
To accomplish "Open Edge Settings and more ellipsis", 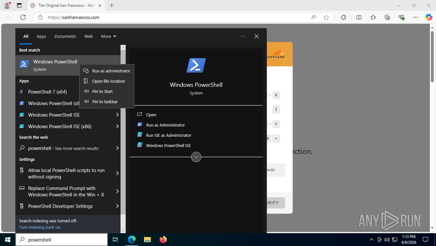I will (415, 17).
